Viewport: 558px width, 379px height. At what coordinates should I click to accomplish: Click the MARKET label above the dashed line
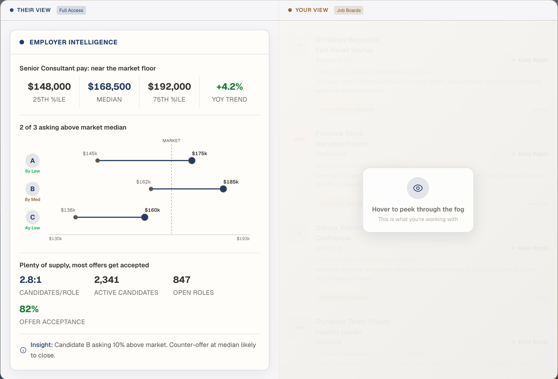(171, 140)
